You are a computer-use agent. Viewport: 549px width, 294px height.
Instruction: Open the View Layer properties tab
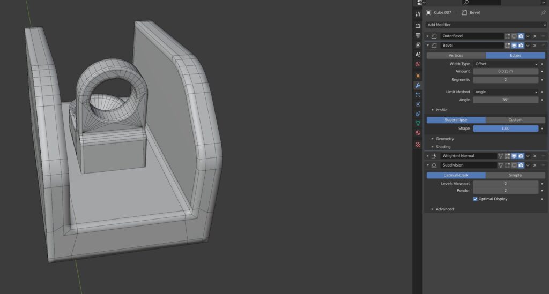pyautogui.click(x=418, y=45)
